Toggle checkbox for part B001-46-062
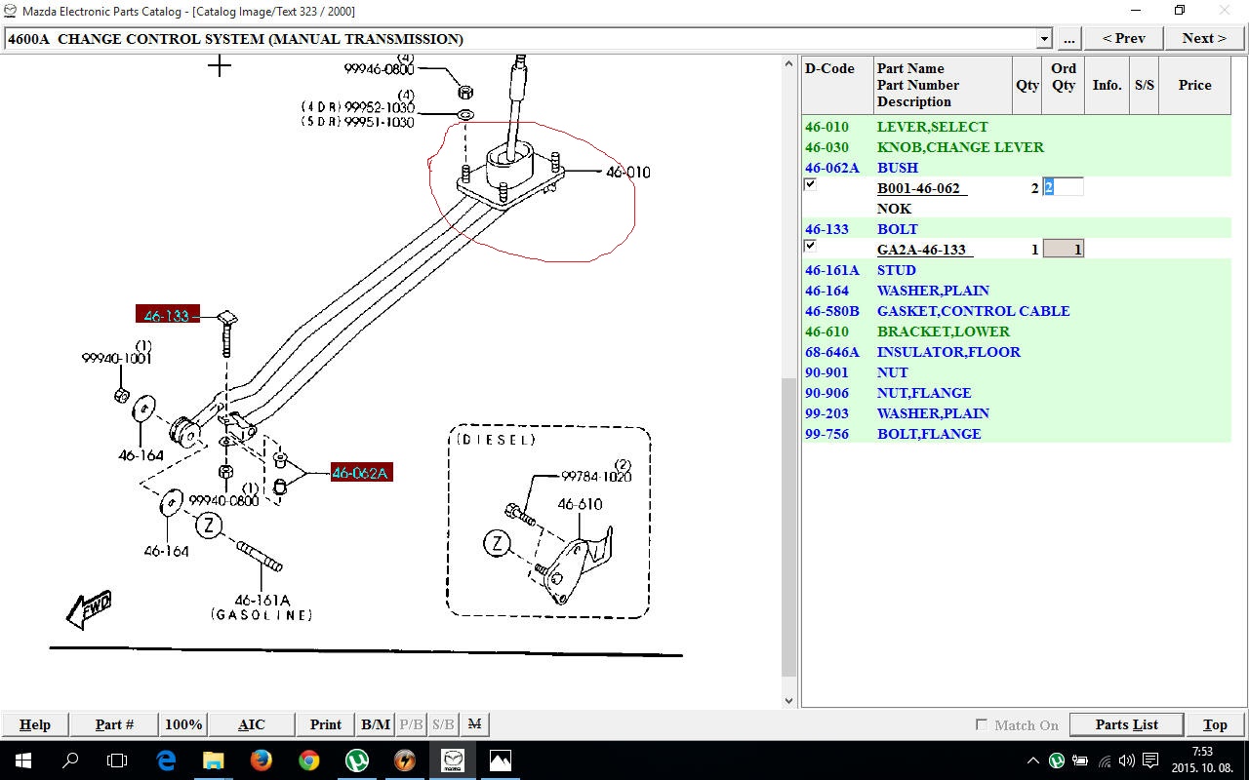The height and width of the screenshot is (780, 1249). (809, 184)
